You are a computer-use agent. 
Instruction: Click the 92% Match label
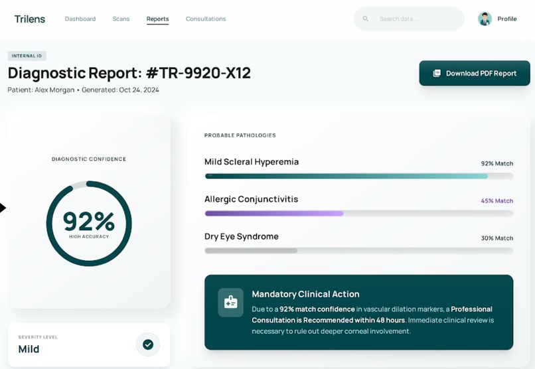[497, 163]
